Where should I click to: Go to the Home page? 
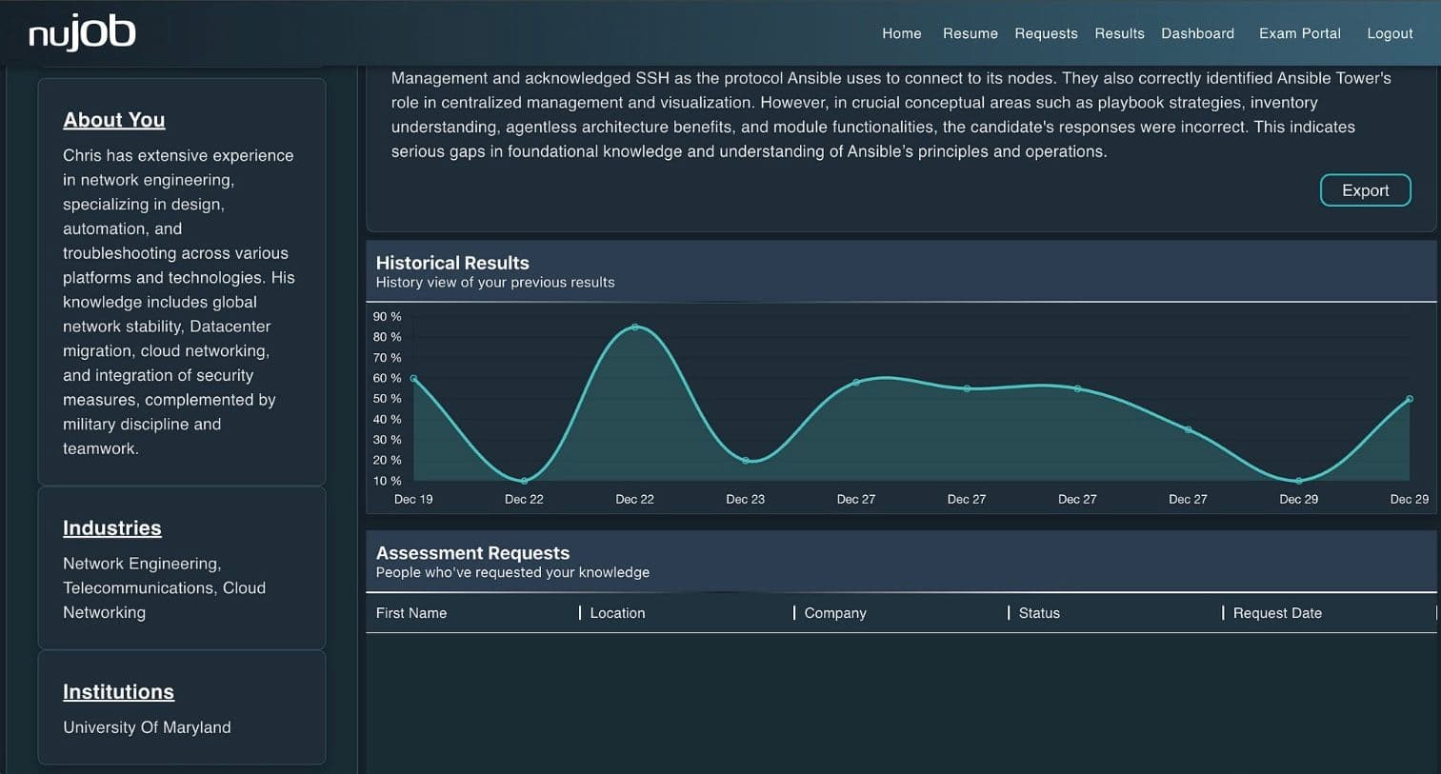(x=901, y=33)
